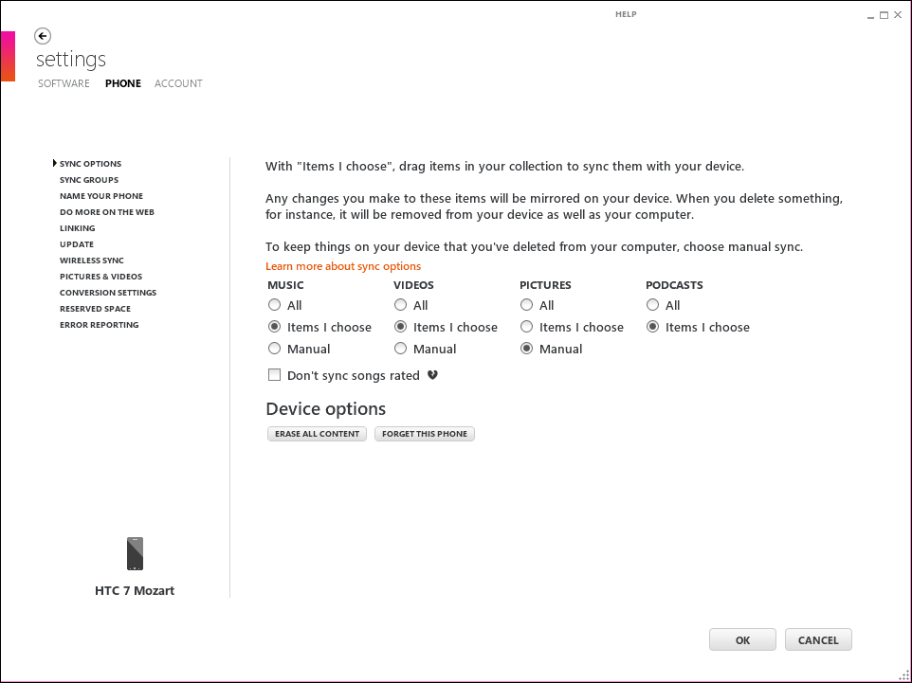Minimize the Zune window
This screenshot has width=912, height=683.
click(870, 16)
